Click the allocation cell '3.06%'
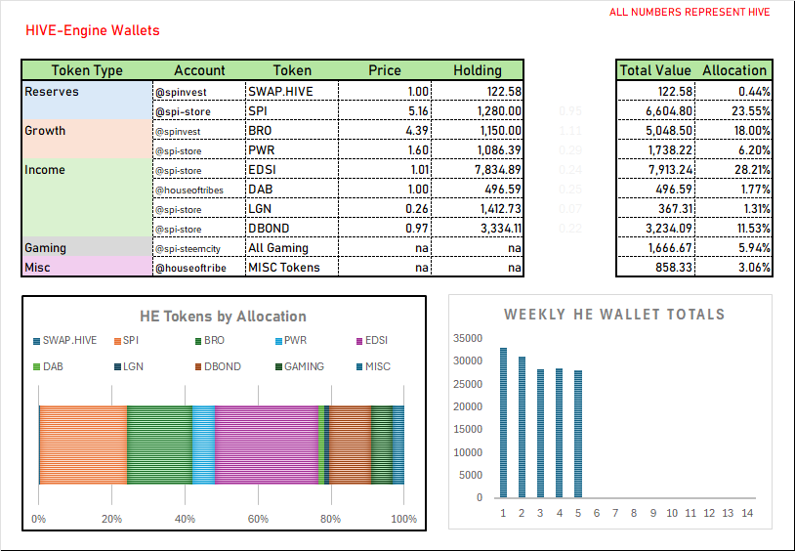Viewport: 795px width, 551px height. pyautogui.click(x=733, y=267)
